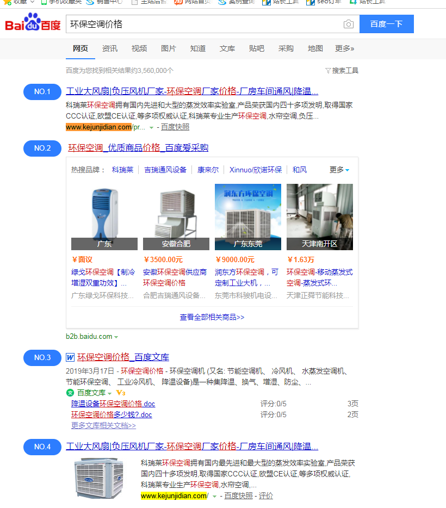Open document 环保空调价格多少钱?.doc
The image size is (446, 508).
click(112, 414)
